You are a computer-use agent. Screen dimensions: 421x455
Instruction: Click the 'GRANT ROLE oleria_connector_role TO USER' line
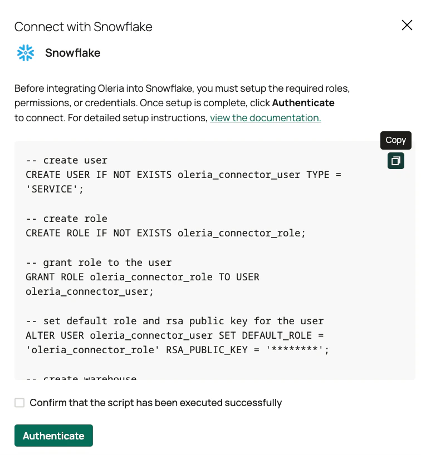(x=143, y=277)
